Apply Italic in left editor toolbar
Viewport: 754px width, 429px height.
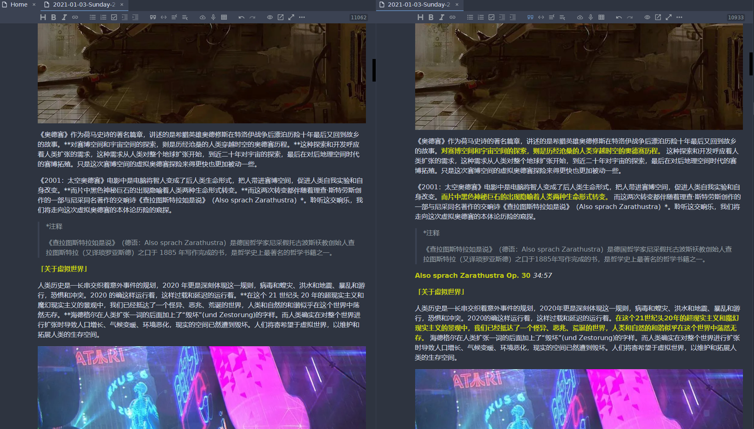coord(64,17)
